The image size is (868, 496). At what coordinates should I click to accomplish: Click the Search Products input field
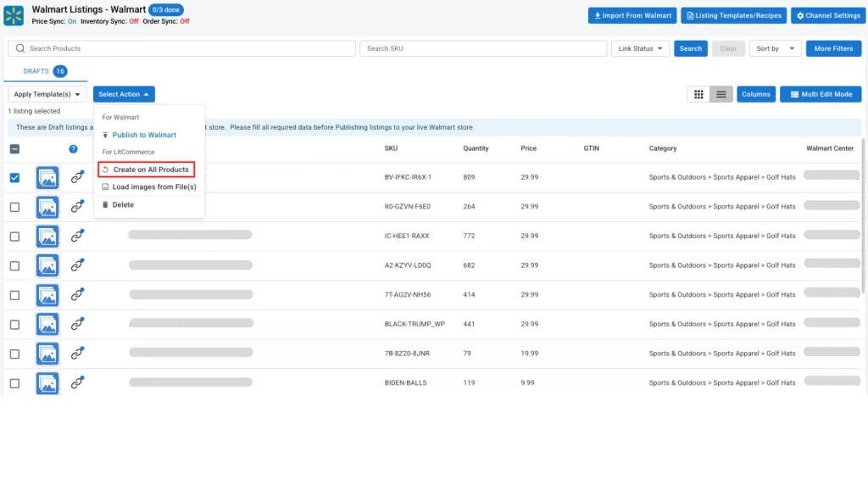181,48
